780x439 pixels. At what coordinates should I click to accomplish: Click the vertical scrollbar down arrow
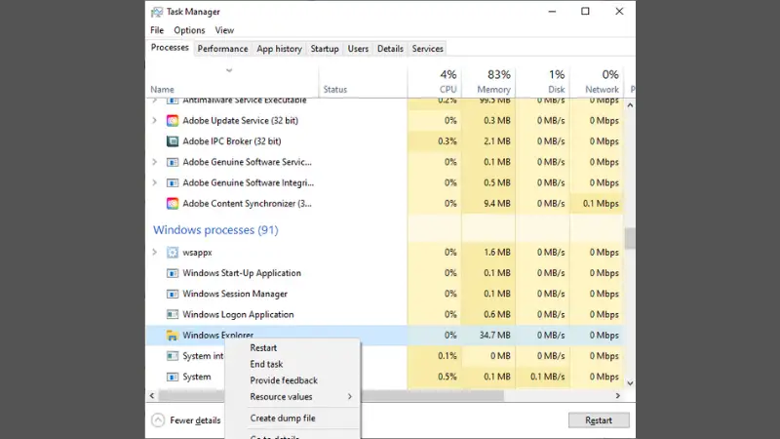(630, 383)
